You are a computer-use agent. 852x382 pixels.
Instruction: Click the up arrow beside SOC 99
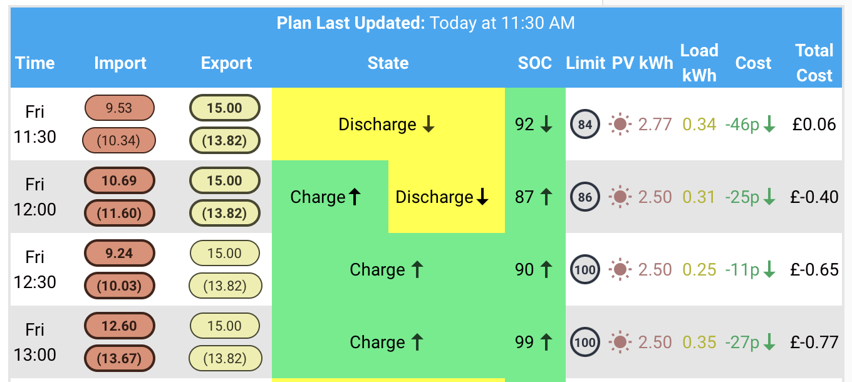tap(546, 342)
